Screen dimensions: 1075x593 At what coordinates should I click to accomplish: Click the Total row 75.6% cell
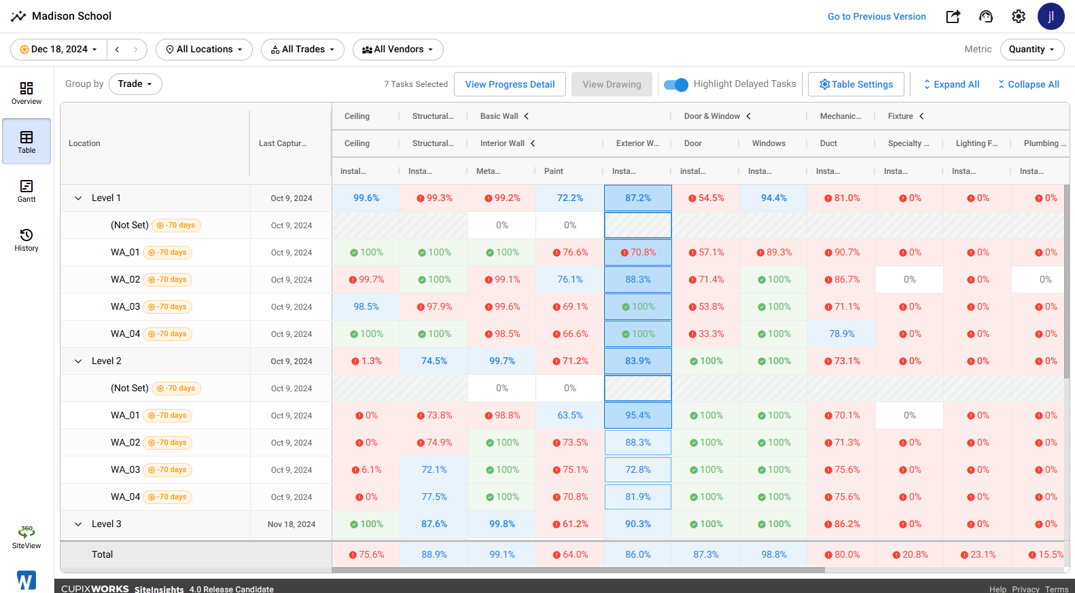point(366,555)
